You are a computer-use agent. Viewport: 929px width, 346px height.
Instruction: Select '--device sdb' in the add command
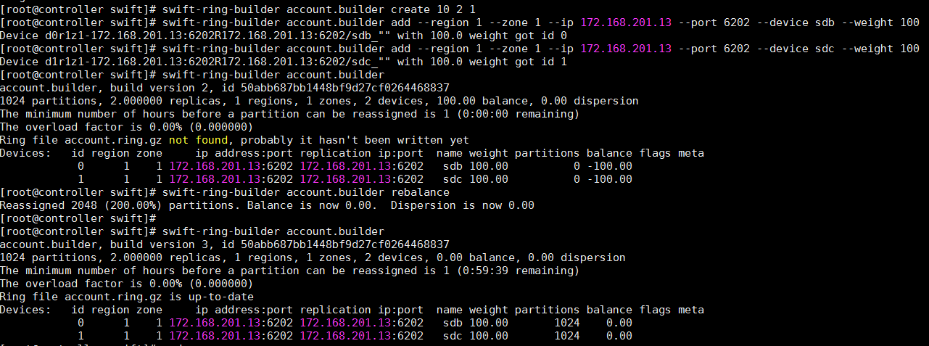[x=795, y=22]
